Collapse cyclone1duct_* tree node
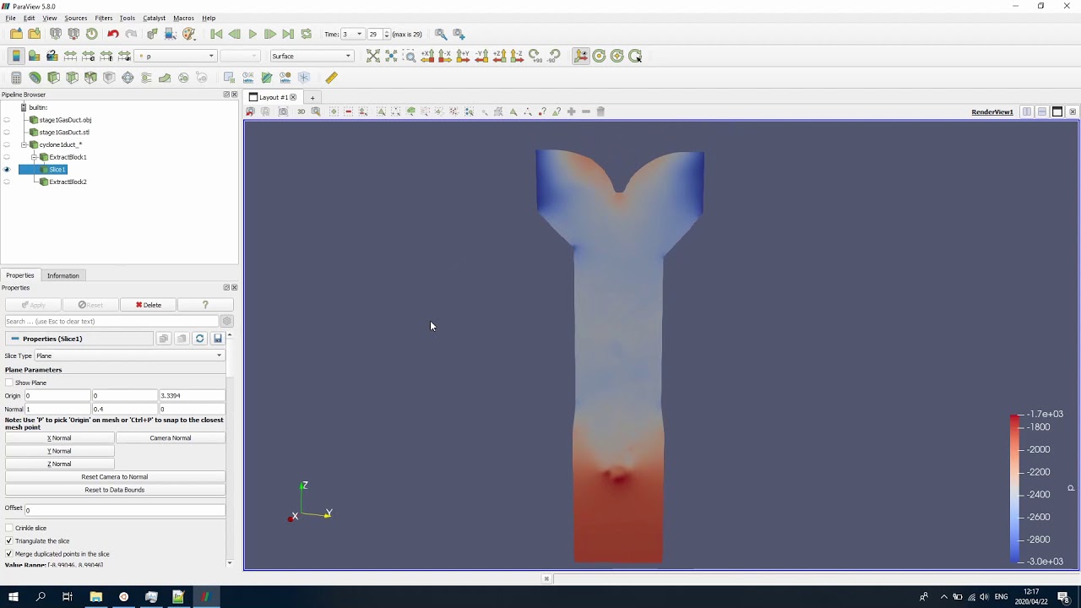 [x=24, y=144]
